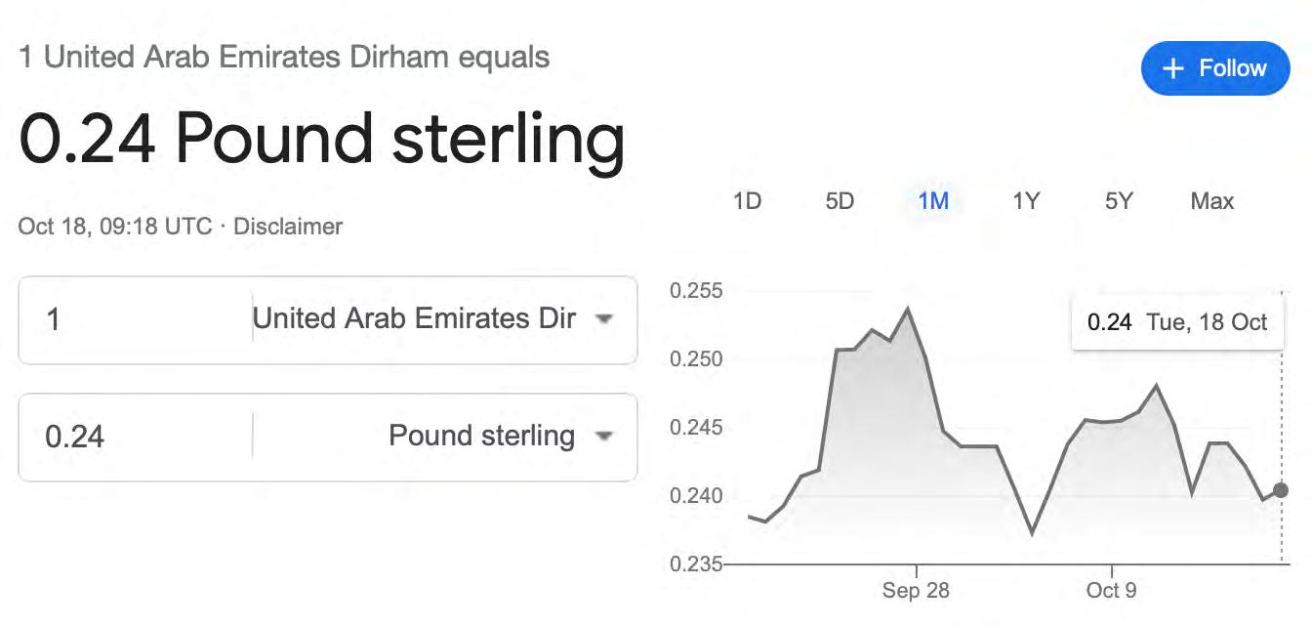
Task: Click the Oct 9 axis label
Action: (1111, 591)
